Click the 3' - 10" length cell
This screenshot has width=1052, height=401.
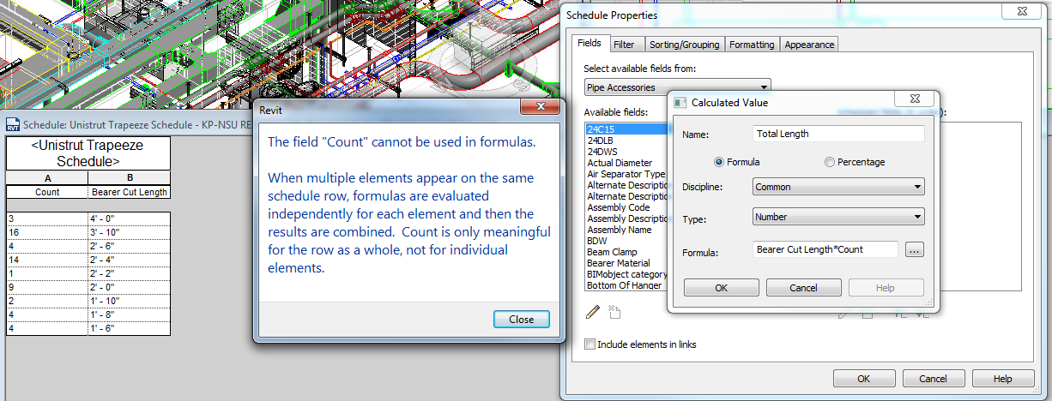(129, 232)
